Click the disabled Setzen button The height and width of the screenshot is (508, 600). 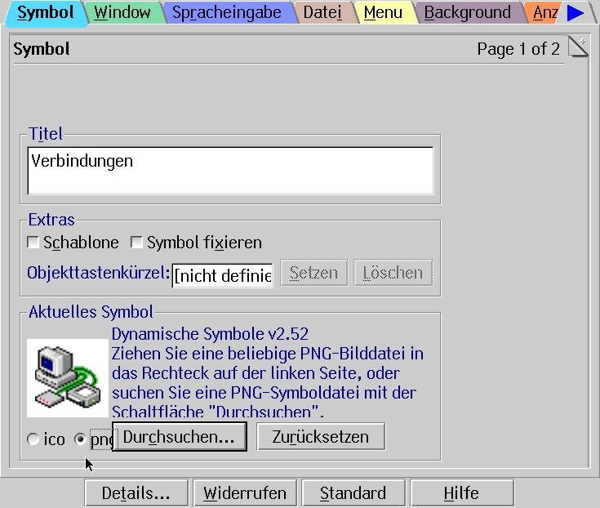pos(313,273)
